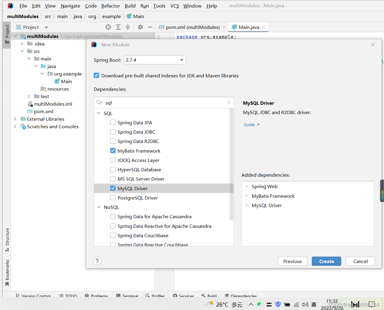Check Spring Data JPA dependency

[x=113, y=122]
